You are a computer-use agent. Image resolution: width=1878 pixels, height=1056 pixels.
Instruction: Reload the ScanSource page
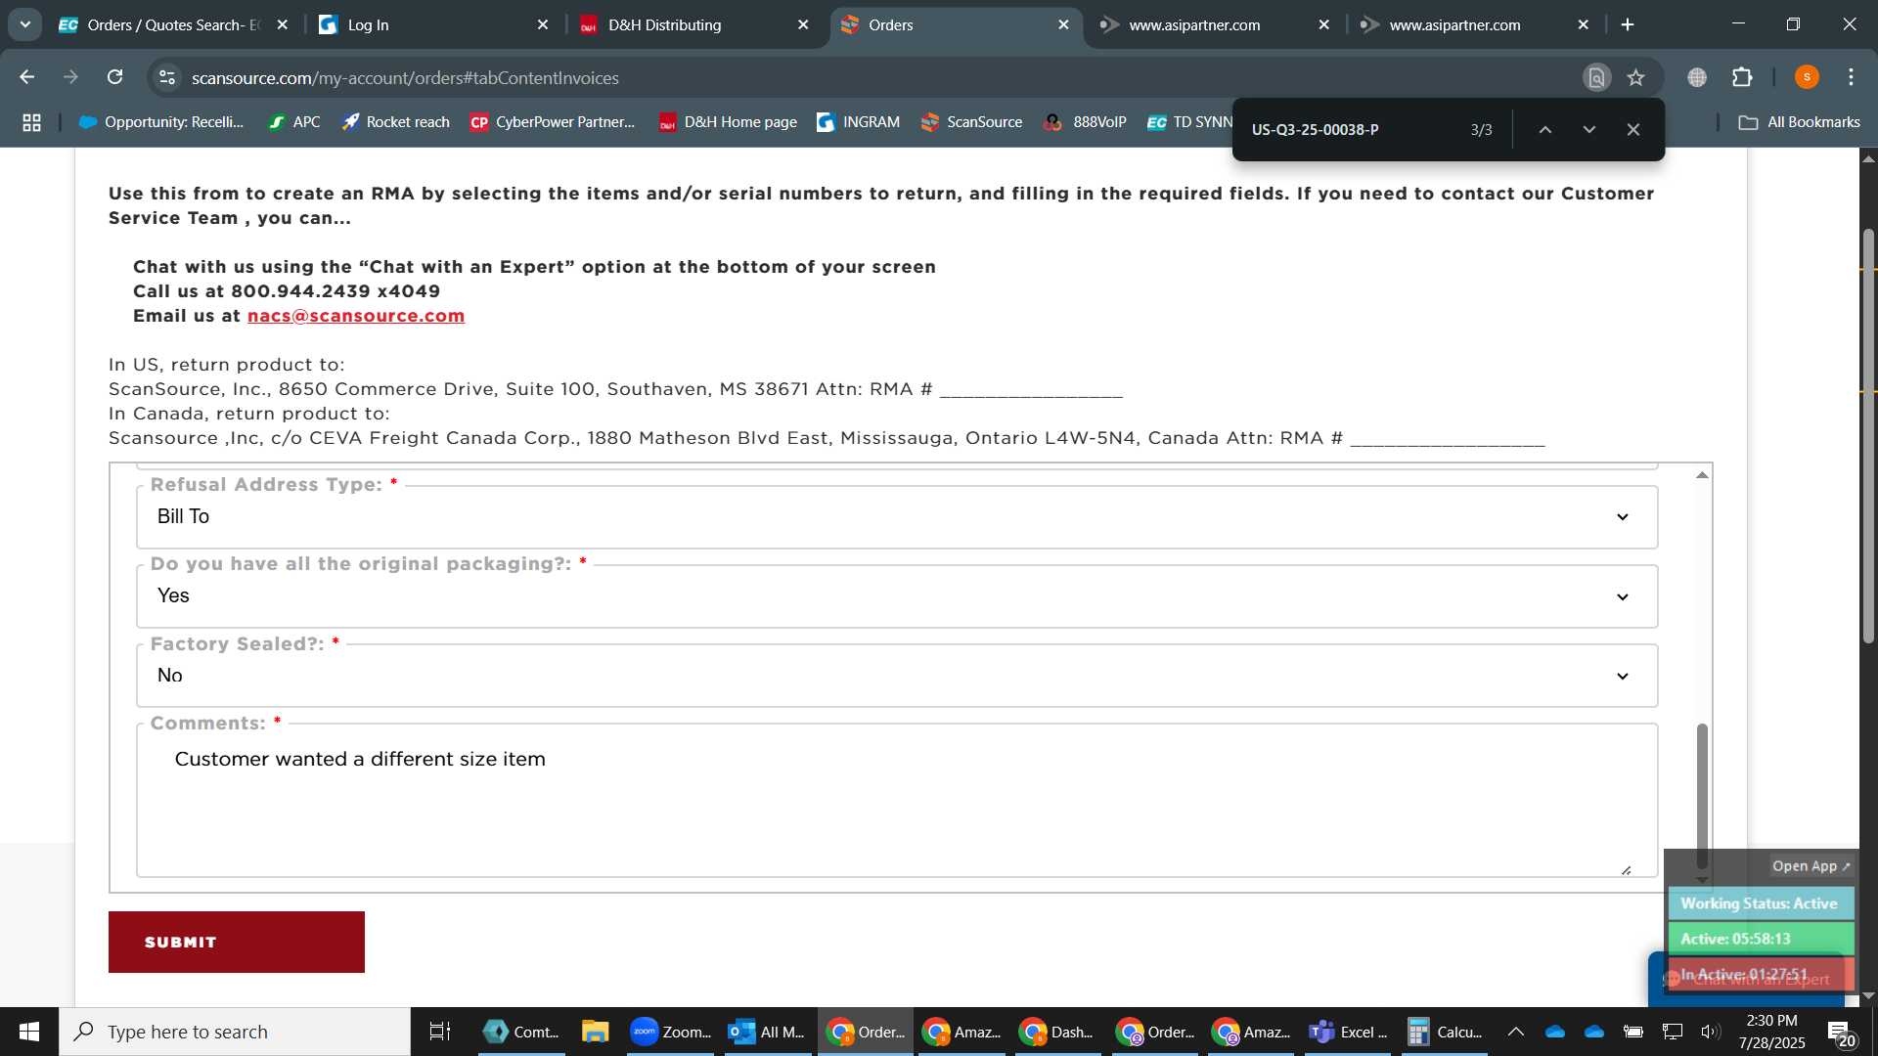click(x=115, y=77)
